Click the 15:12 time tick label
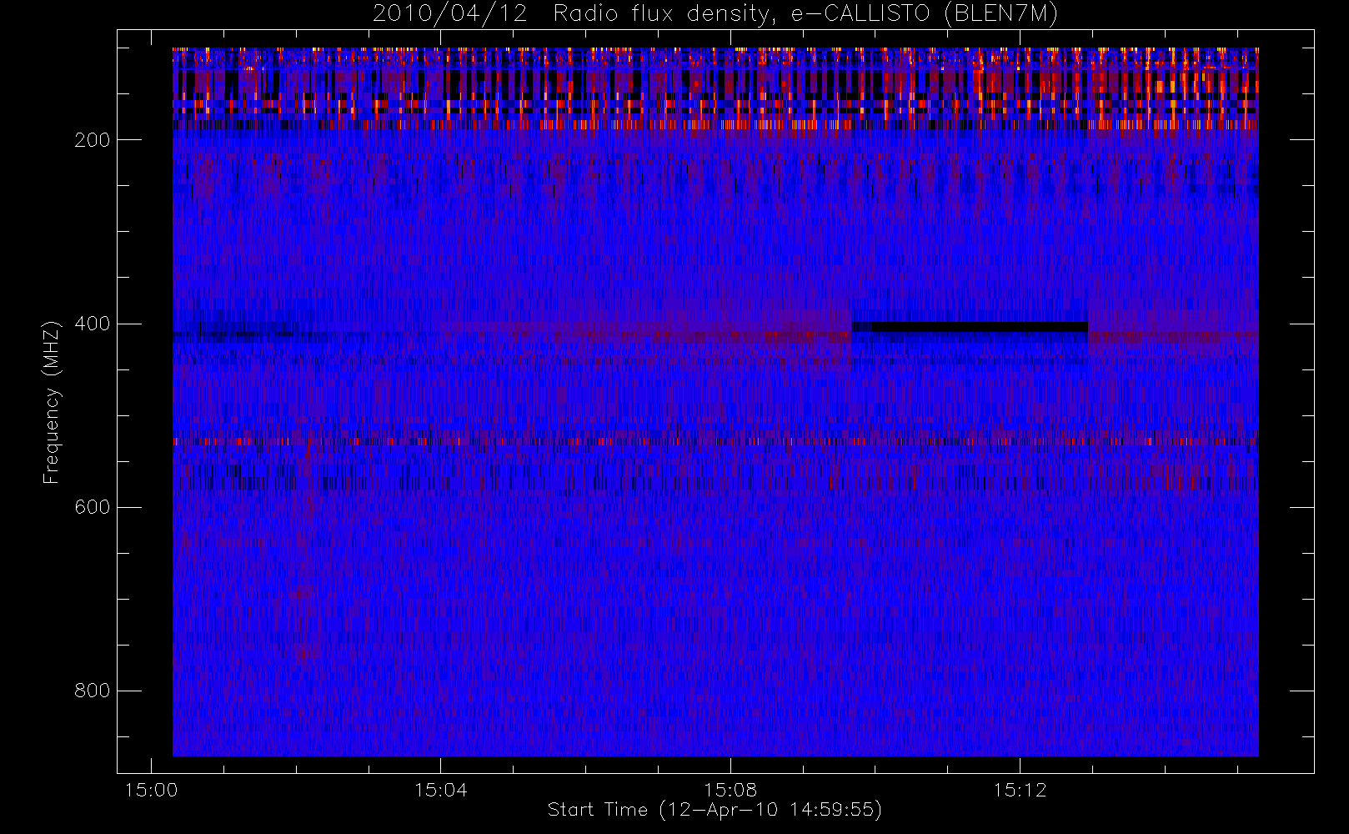Viewport: 1349px width, 834px height. [1020, 790]
